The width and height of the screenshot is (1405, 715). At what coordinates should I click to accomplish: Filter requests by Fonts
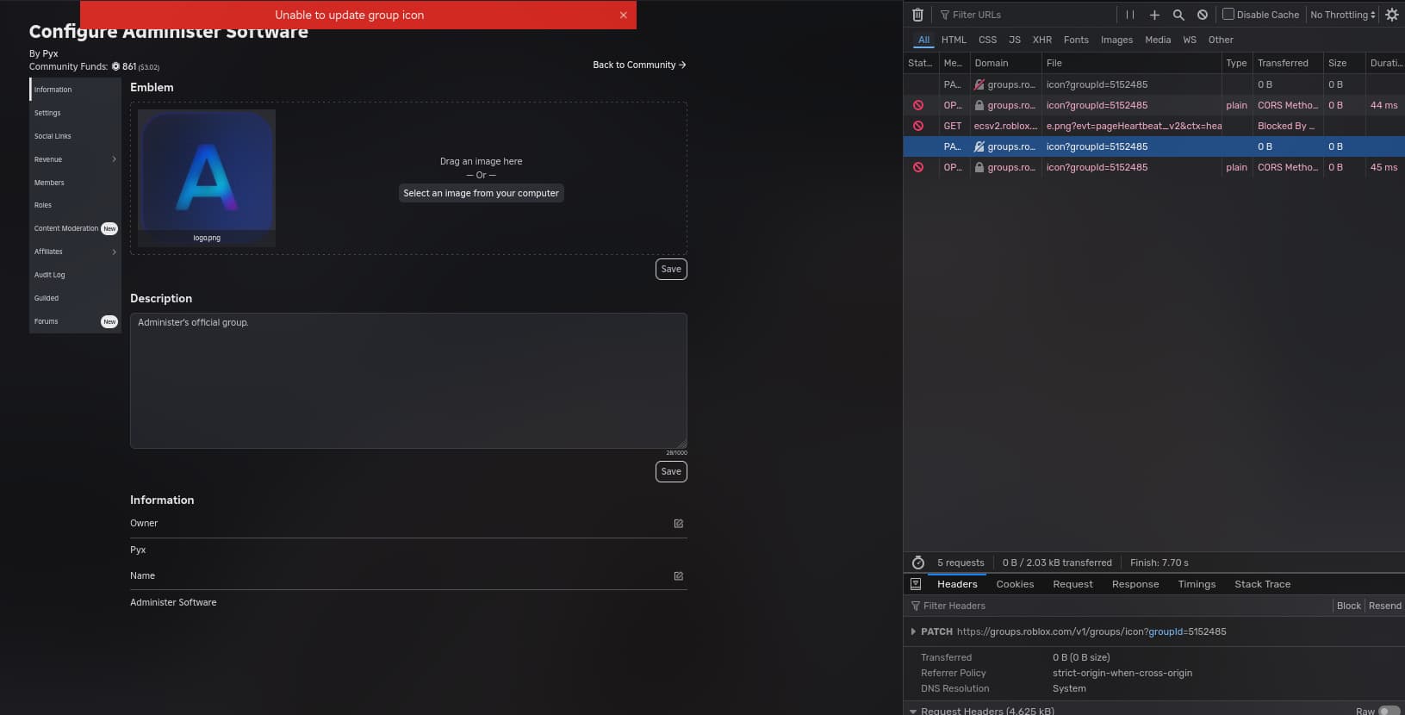pos(1076,40)
